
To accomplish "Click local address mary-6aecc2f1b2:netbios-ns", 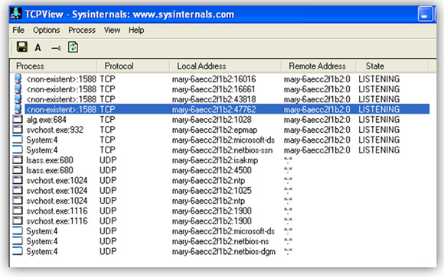I will click(x=220, y=241).
